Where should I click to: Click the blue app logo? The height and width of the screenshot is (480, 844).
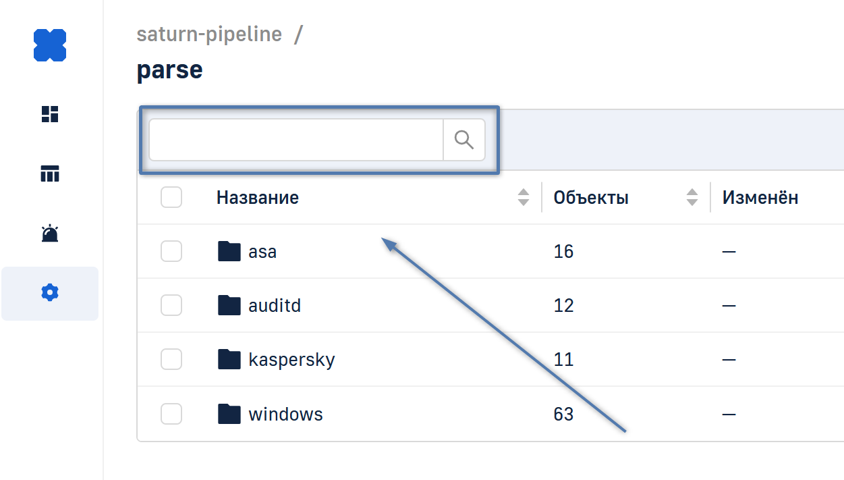[x=50, y=45]
